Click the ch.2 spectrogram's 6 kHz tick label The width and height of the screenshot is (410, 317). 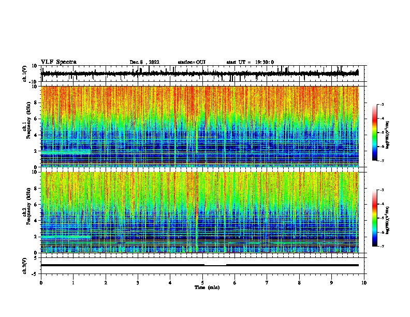[x=36, y=205]
